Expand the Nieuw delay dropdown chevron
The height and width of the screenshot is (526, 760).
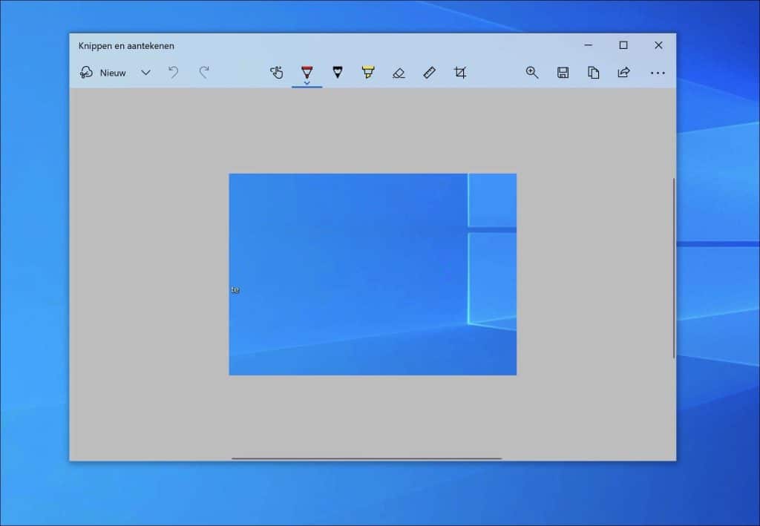tap(145, 73)
